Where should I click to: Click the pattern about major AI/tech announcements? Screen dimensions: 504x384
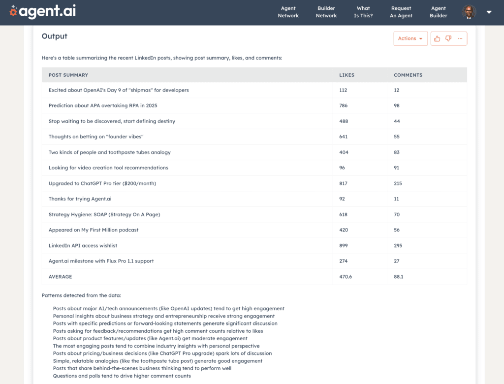click(x=169, y=309)
